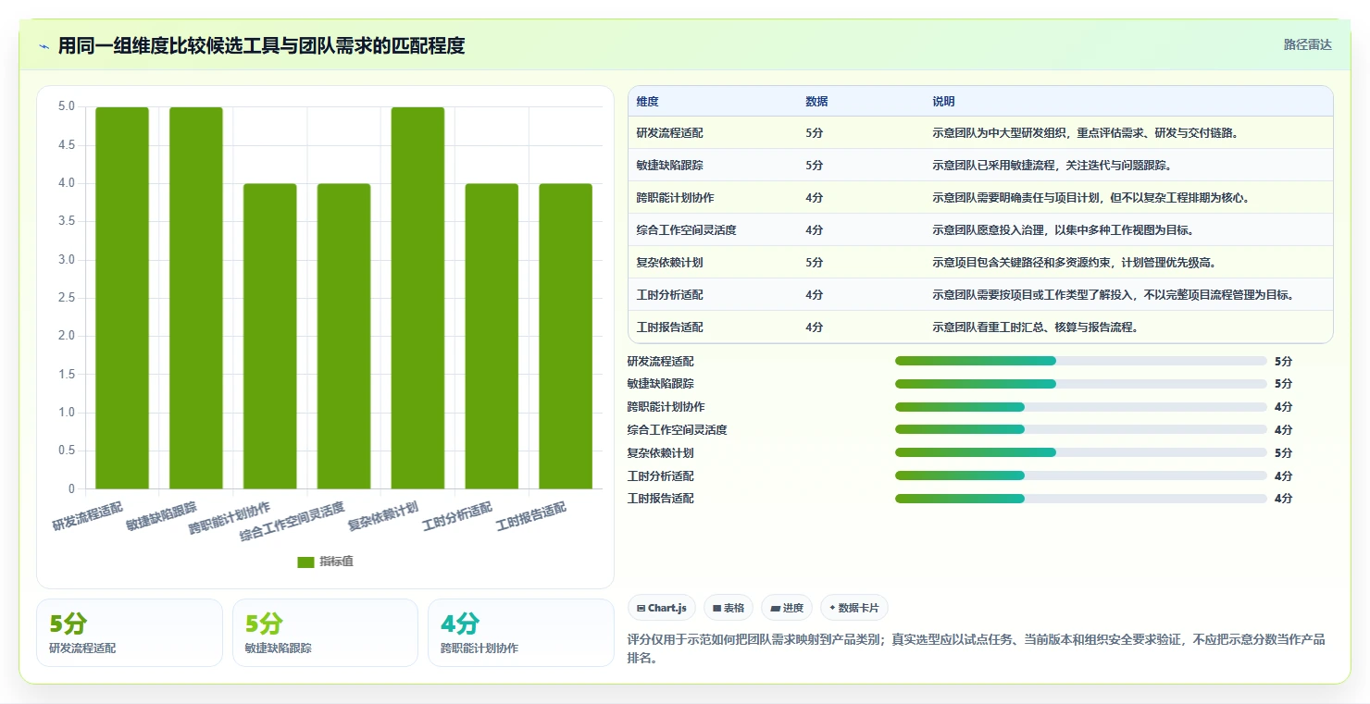The image size is (1370, 704).
Task: Click the green 指标值 legend swatch
Action: coord(305,562)
